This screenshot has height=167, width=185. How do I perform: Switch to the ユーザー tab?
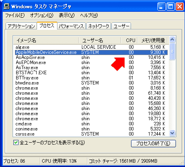pos(121,26)
